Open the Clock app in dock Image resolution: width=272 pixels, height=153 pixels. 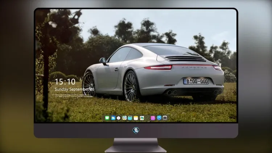119,118
